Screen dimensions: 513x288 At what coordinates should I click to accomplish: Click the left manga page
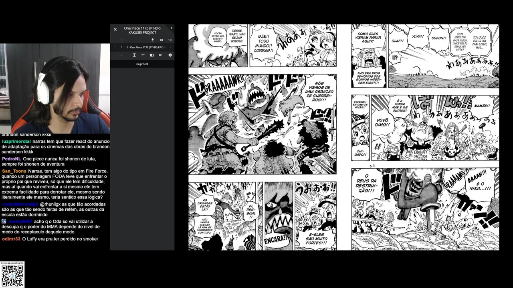[x=263, y=137]
